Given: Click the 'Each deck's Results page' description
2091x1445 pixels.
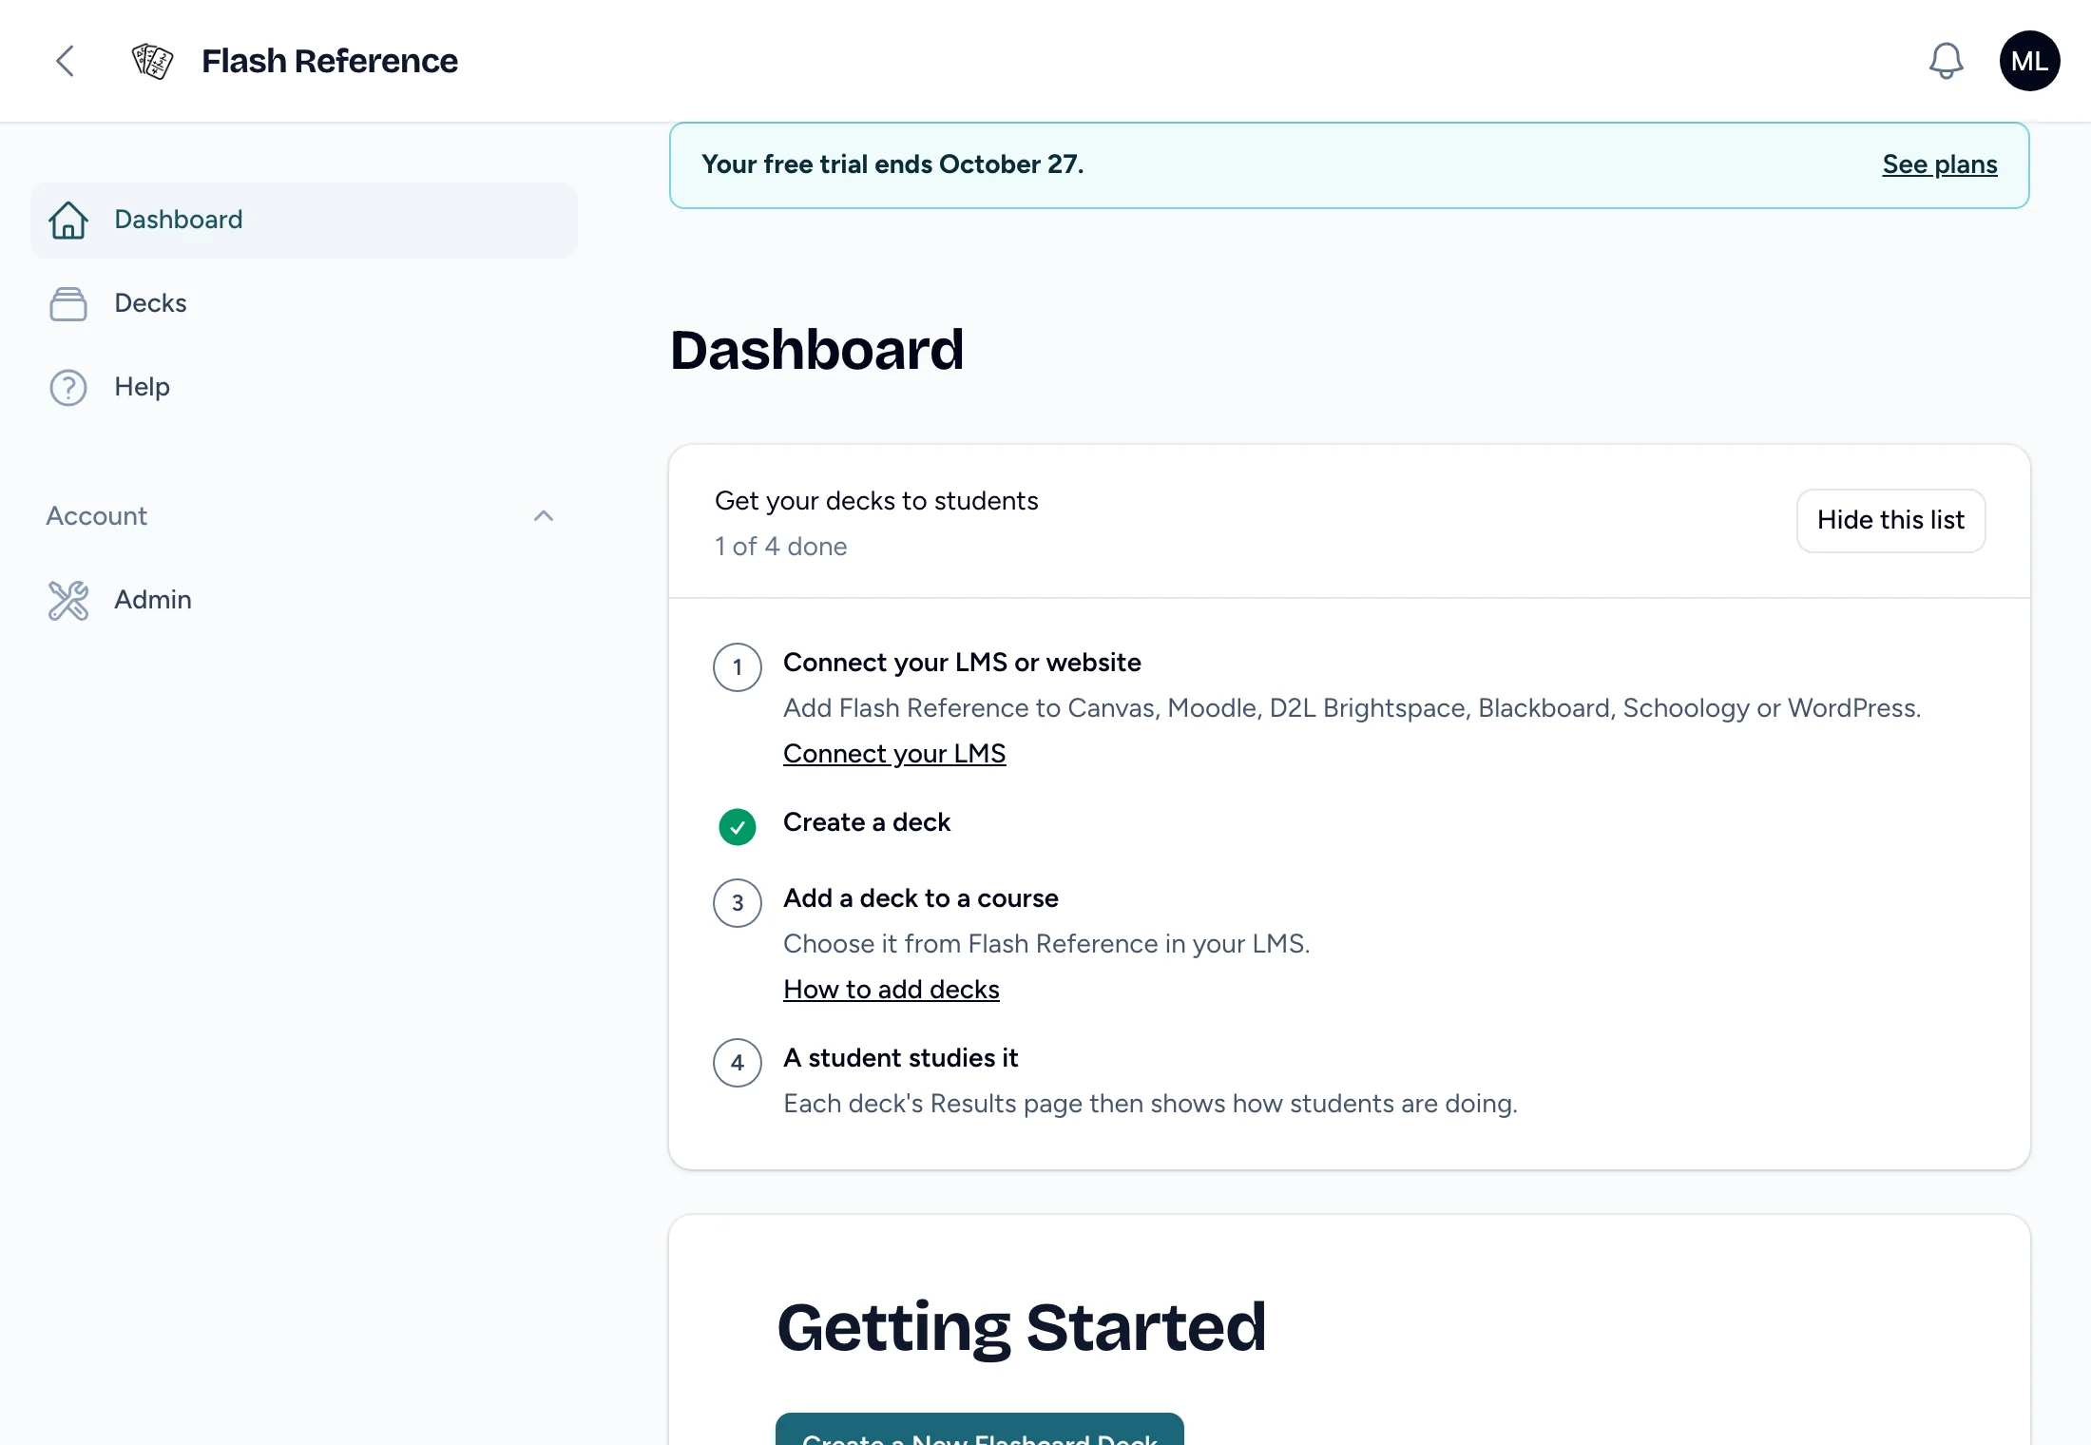Looking at the screenshot, I should 1150,1103.
